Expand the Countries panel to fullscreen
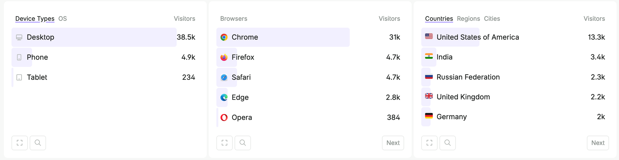The width and height of the screenshot is (619, 160). (x=429, y=143)
